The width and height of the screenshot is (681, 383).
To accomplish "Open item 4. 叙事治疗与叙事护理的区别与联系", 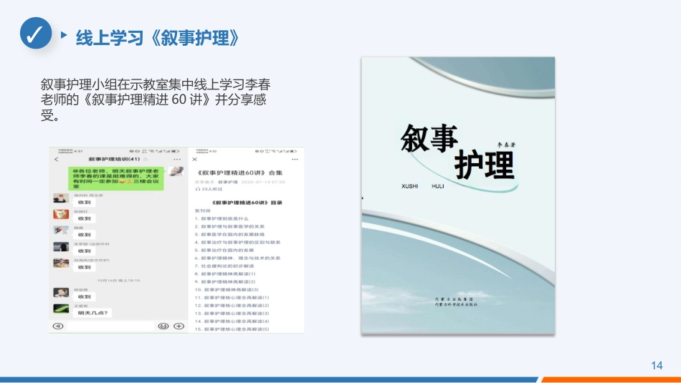I will pos(237,243).
